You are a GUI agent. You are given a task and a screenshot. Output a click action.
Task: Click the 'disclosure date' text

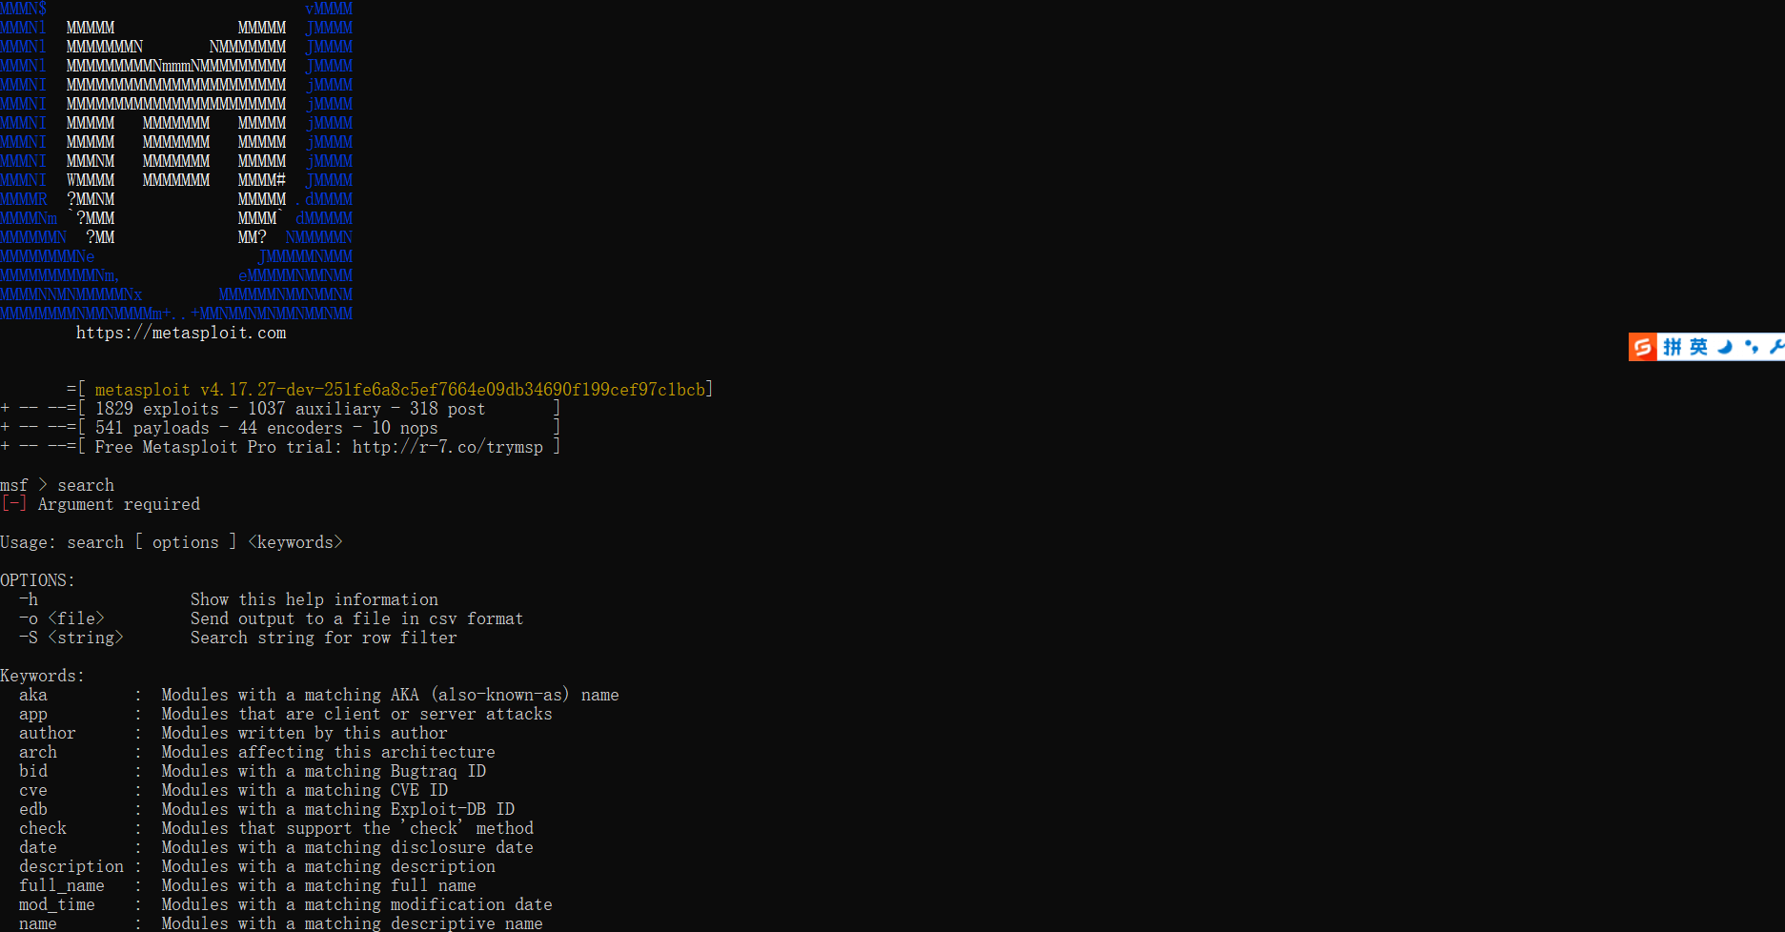tap(462, 847)
